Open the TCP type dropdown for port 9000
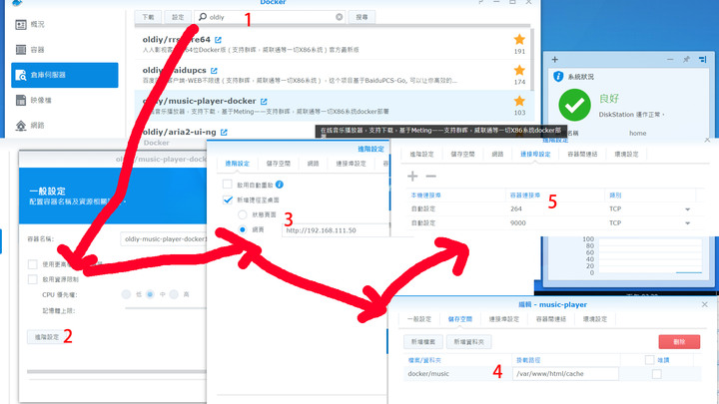Image resolution: width=719 pixels, height=404 pixels. [x=687, y=223]
